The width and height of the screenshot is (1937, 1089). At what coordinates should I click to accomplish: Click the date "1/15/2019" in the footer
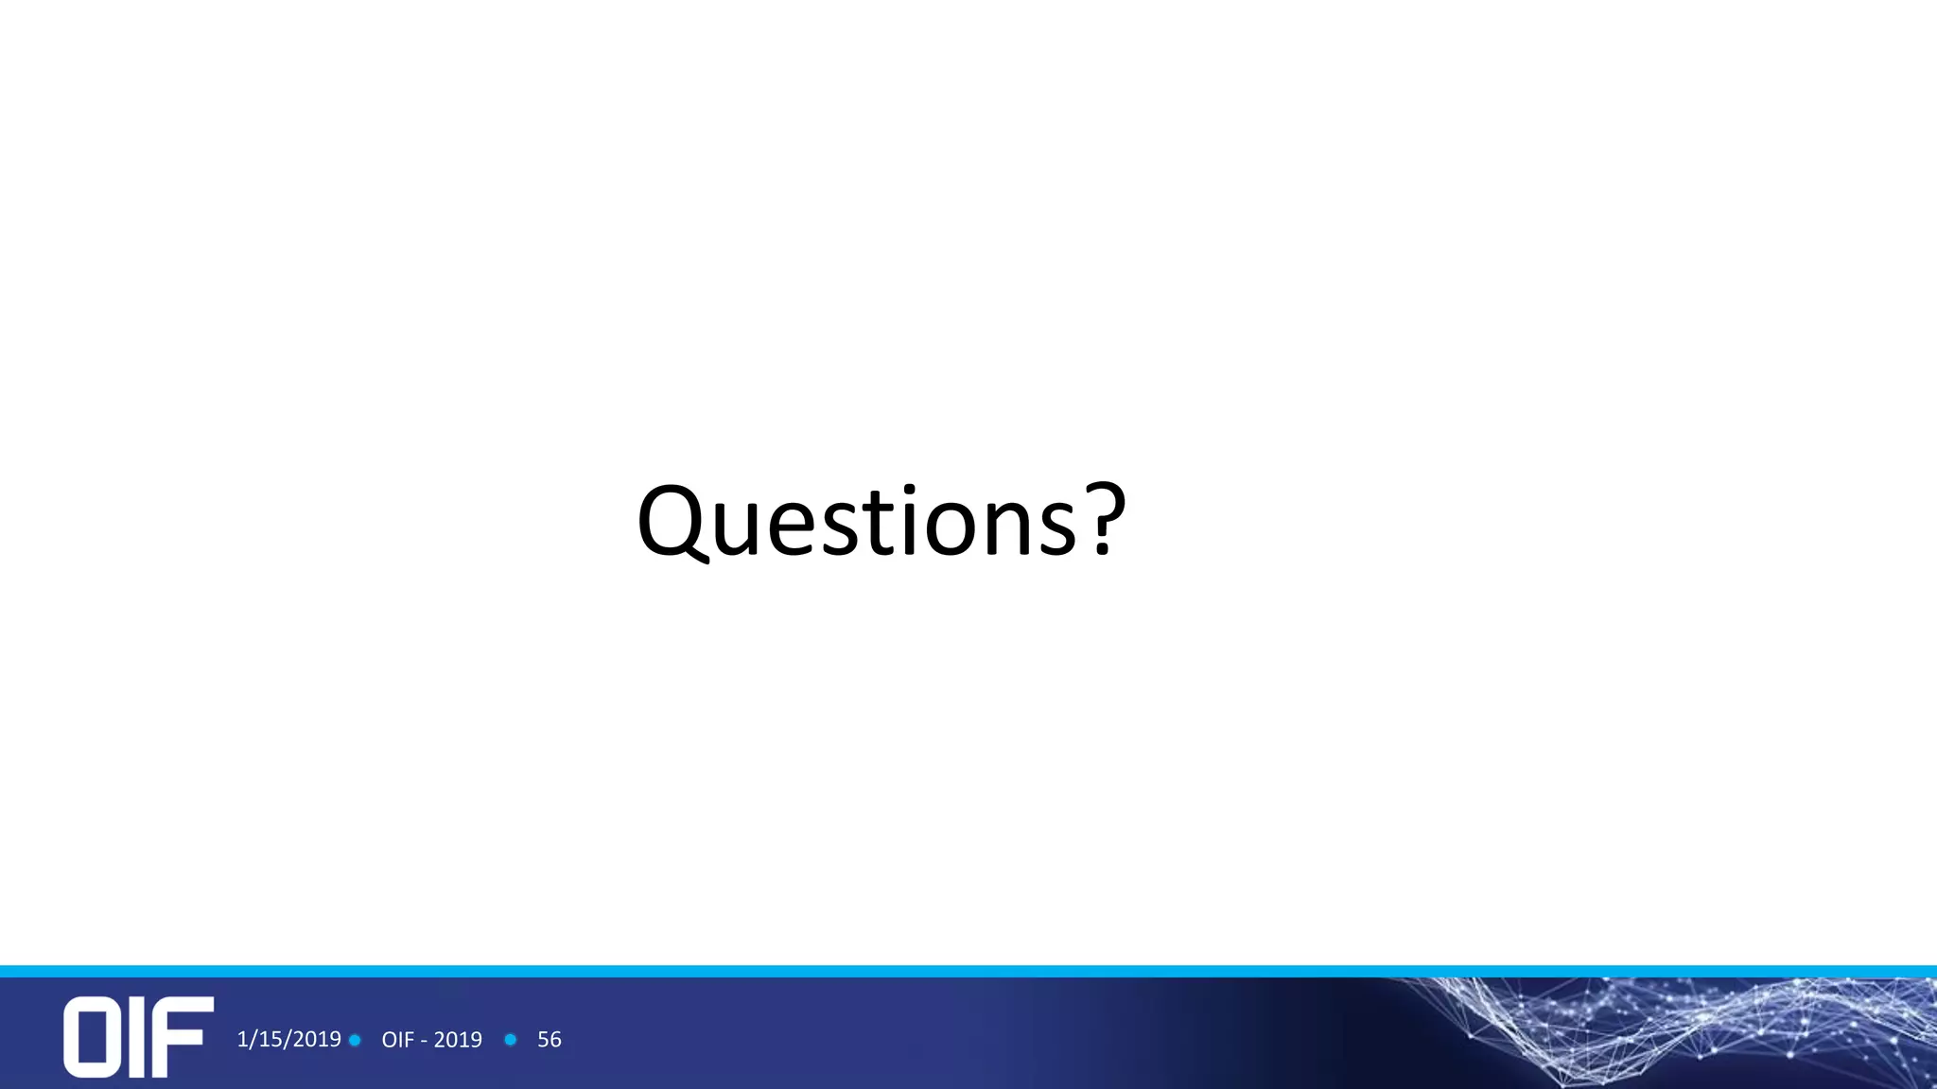coord(288,1039)
